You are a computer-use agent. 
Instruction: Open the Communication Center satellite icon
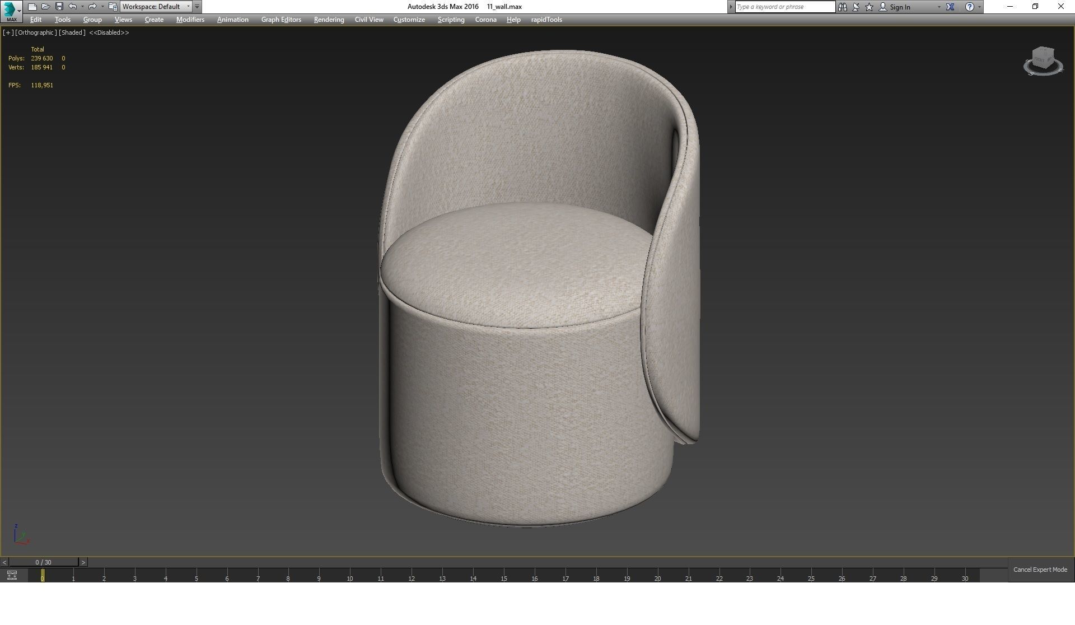pyautogui.click(x=856, y=7)
